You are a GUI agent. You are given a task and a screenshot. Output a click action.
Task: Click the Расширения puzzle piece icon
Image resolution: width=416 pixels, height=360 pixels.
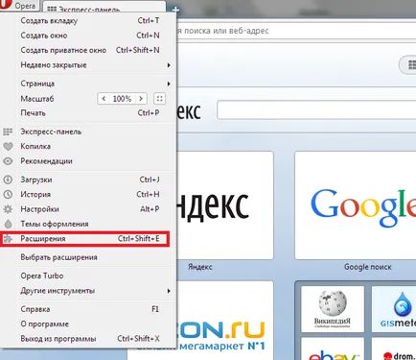(8, 239)
